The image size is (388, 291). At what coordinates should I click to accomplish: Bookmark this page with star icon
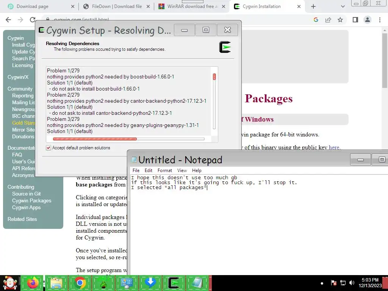click(340, 20)
